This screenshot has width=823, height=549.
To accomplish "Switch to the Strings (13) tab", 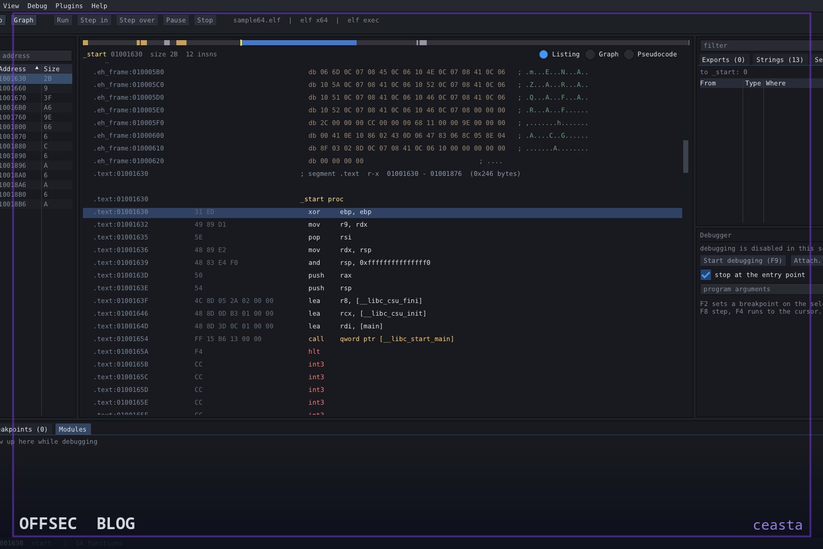I will 780,60.
